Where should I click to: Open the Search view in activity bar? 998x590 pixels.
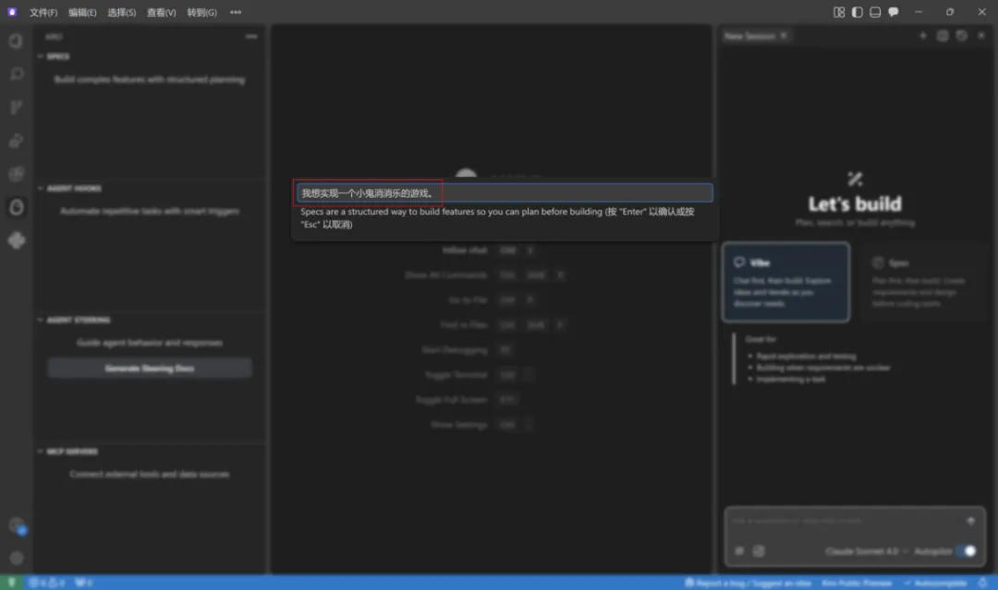pyautogui.click(x=16, y=75)
